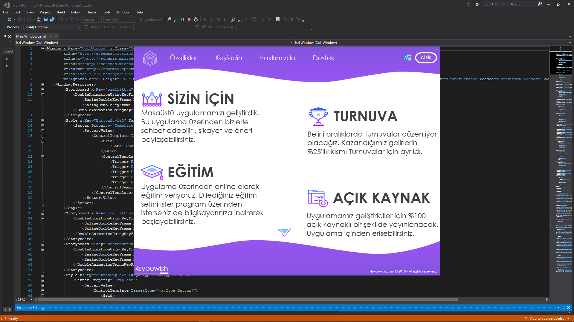Click the crown icon beside SİZİN İÇİN
The image size is (574, 322).
tap(152, 99)
